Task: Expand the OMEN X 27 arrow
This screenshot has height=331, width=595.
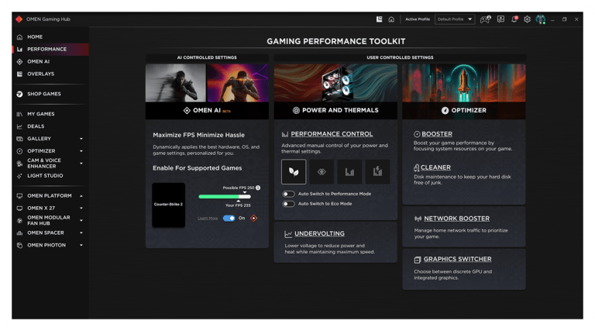Action: (81, 209)
